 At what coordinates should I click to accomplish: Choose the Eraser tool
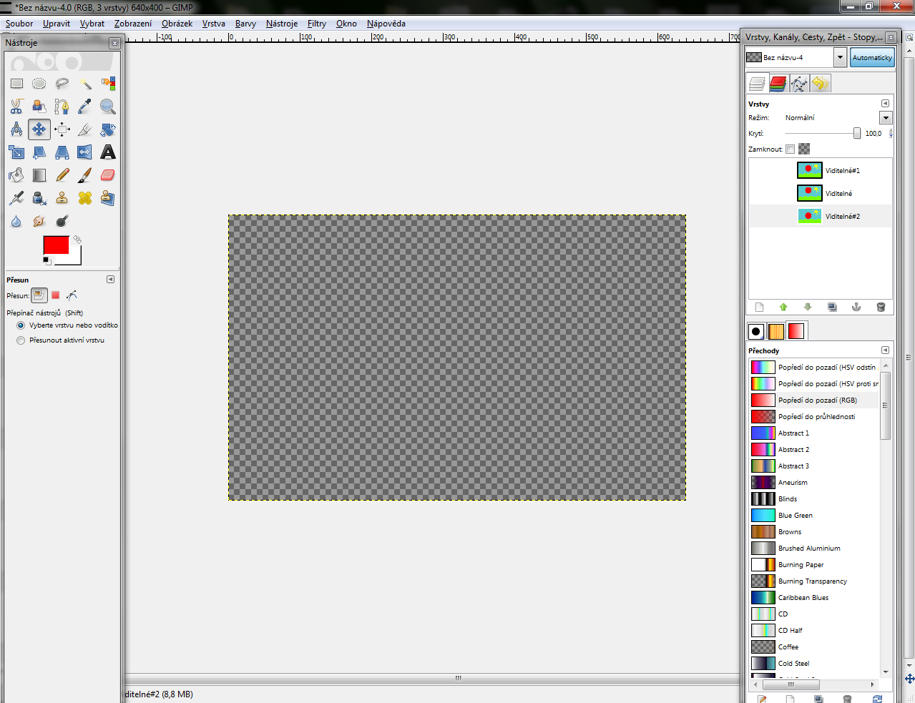point(108,175)
